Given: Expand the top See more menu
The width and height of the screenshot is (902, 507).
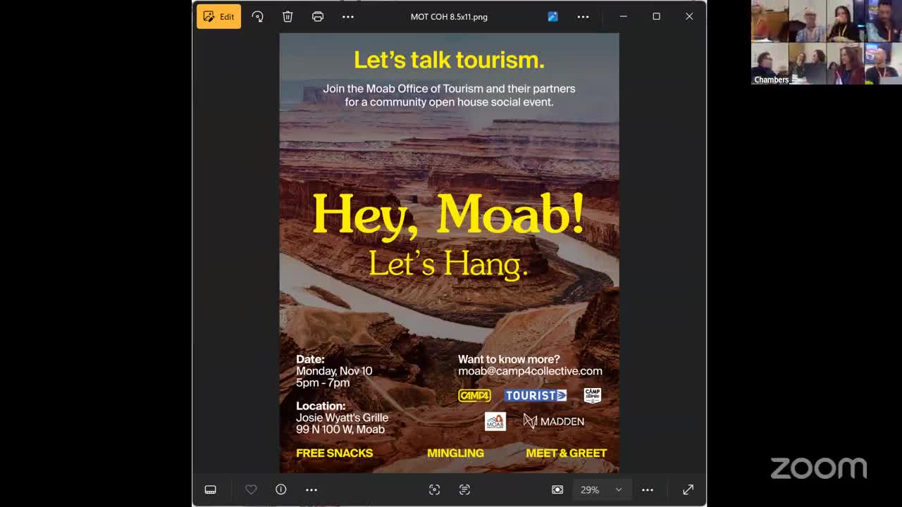Looking at the screenshot, I should (347, 16).
